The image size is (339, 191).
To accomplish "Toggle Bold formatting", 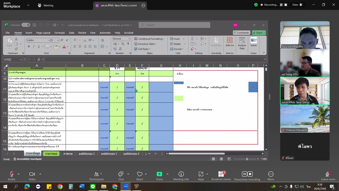I will tap(29, 46).
